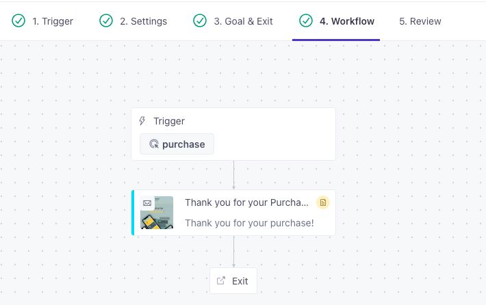Click the envelope icon on the email step
This screenshot has height=305, width=486.
(x=147, y=203)
